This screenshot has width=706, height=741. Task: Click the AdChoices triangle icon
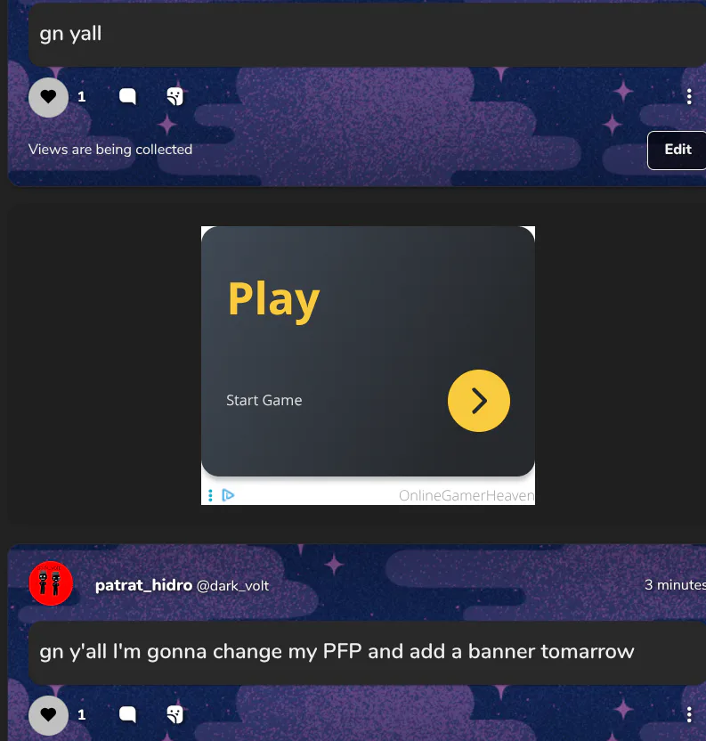(228, 495)
